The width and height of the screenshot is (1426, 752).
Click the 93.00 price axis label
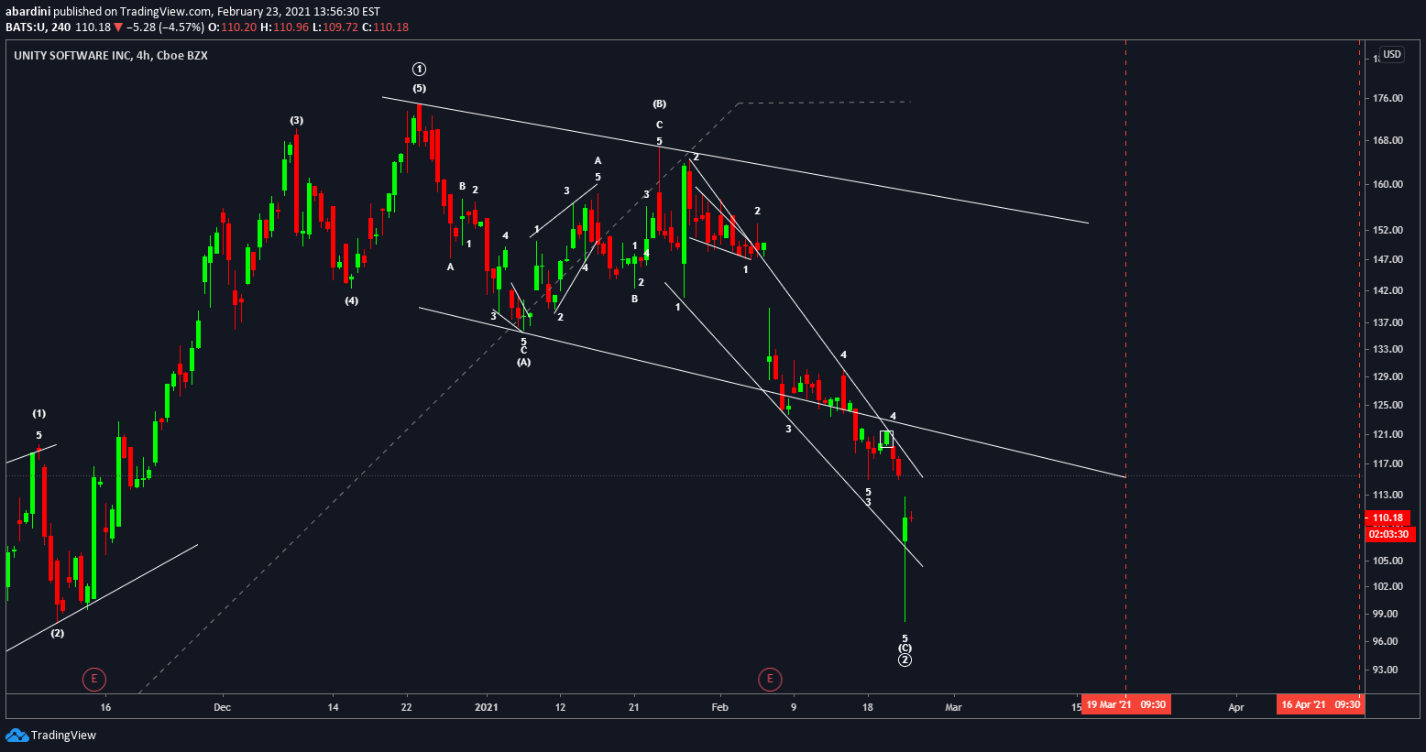[1385, 670]
